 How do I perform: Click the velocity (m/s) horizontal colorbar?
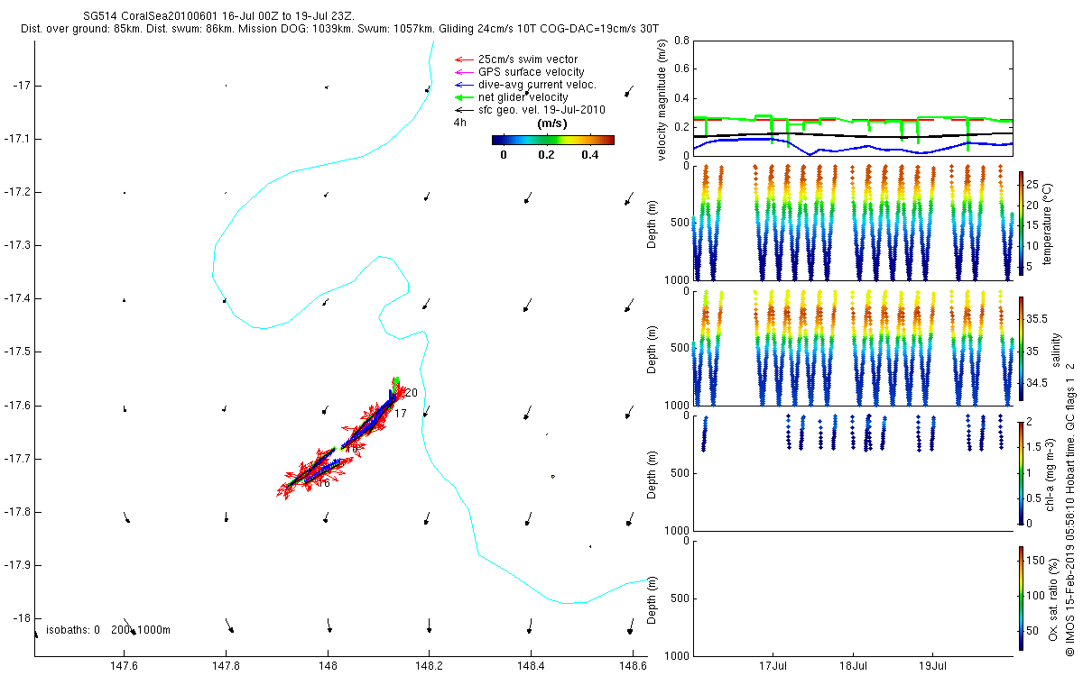(553, 140)
